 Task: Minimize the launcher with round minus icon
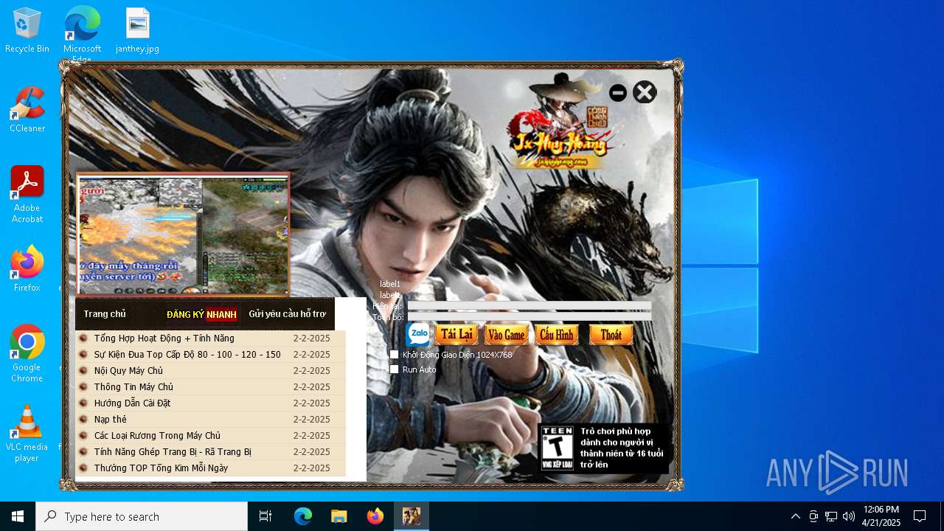click(618, 93)
